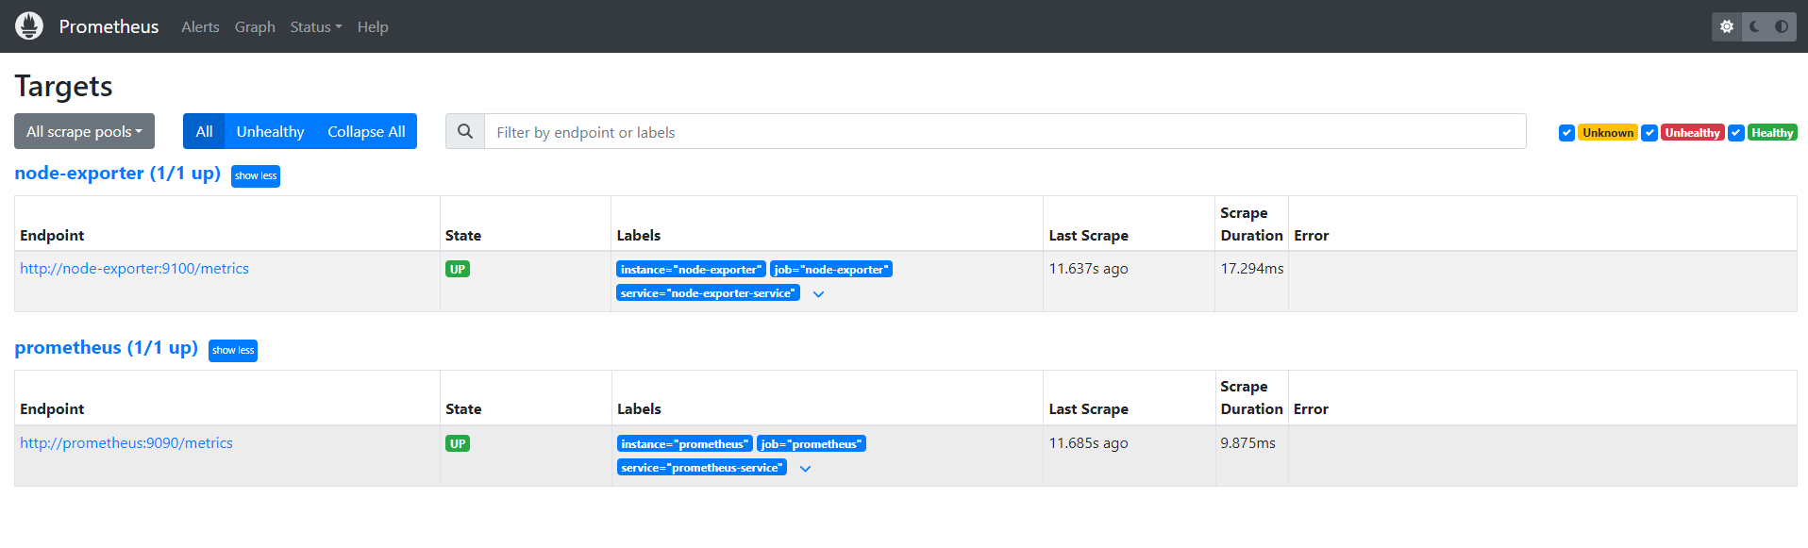The width and height of the screenshot is (1808, 548).
Task: Open the Alerts page
Action: pos(200,27)
